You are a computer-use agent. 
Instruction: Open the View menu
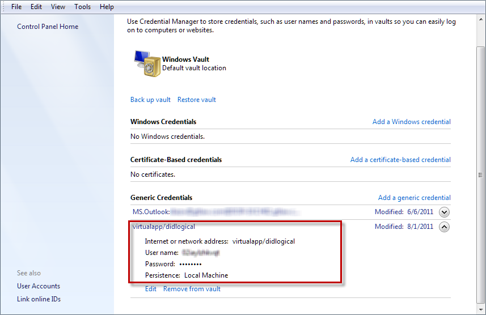(x=58, y=7)
